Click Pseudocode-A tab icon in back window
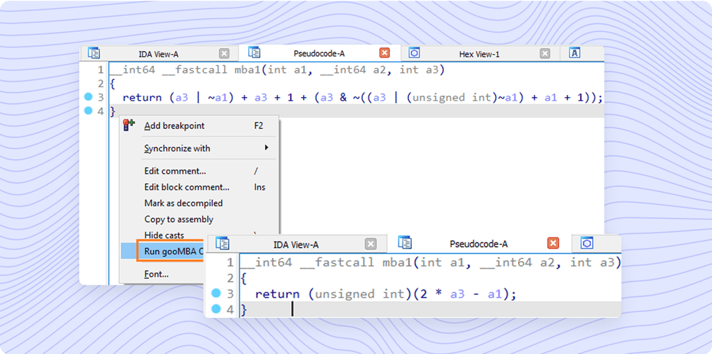 coord(254,53)
